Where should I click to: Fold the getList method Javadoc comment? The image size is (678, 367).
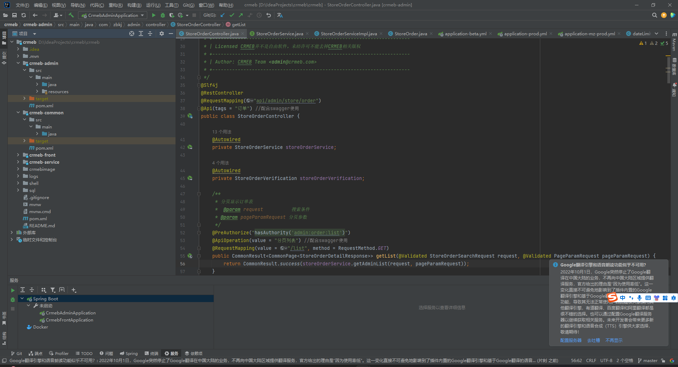(199, 194)
